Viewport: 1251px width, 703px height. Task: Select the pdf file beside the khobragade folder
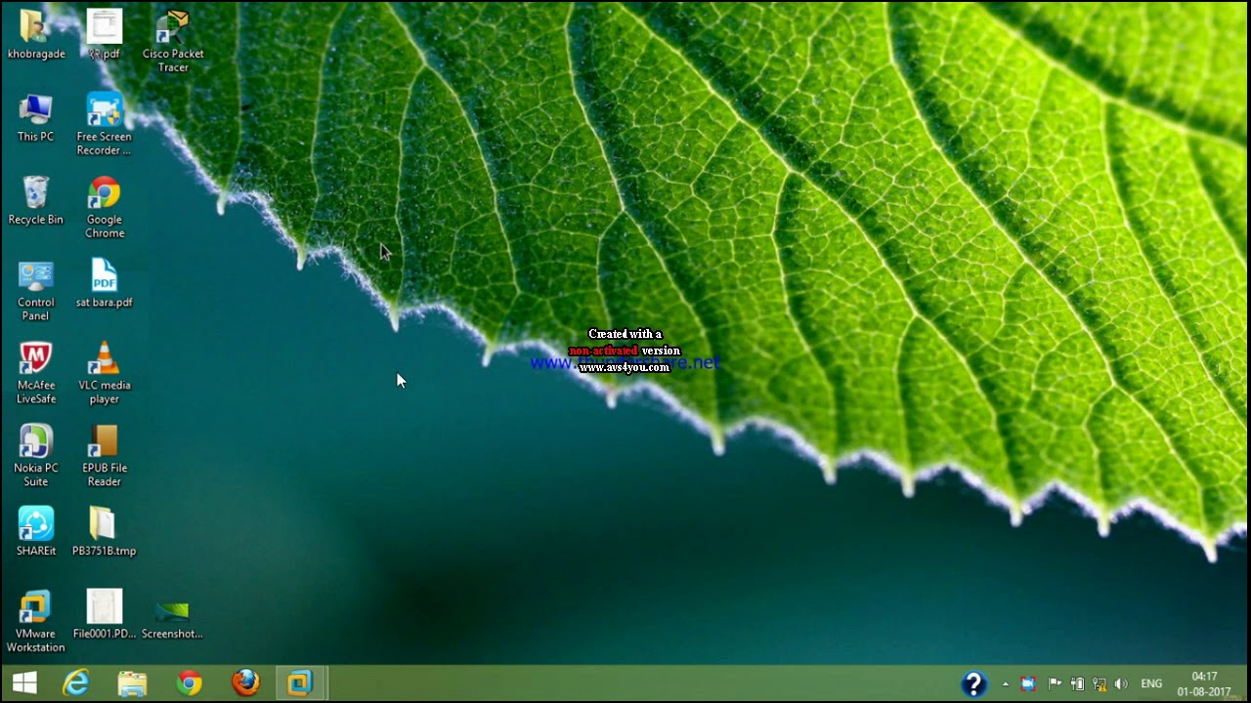point(105,34)
